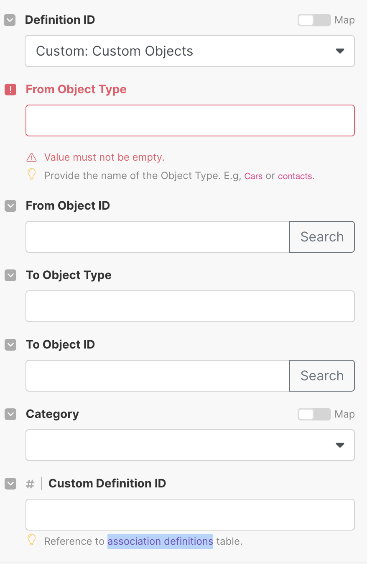Click the lightbulb hint icon under From Object Type

click(x=32, y=174)
